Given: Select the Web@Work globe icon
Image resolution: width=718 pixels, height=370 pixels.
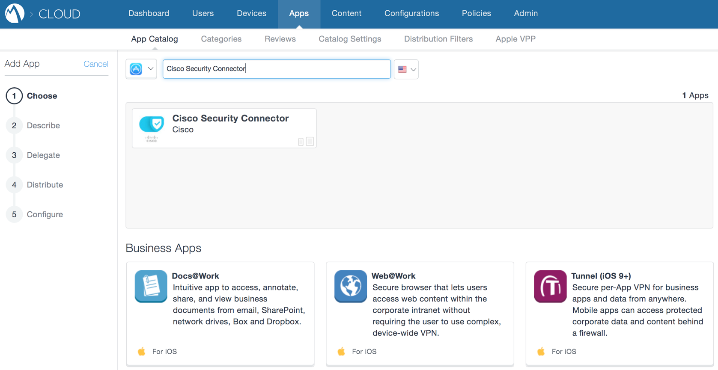Looking at the screenshot, I should (350, 286).
